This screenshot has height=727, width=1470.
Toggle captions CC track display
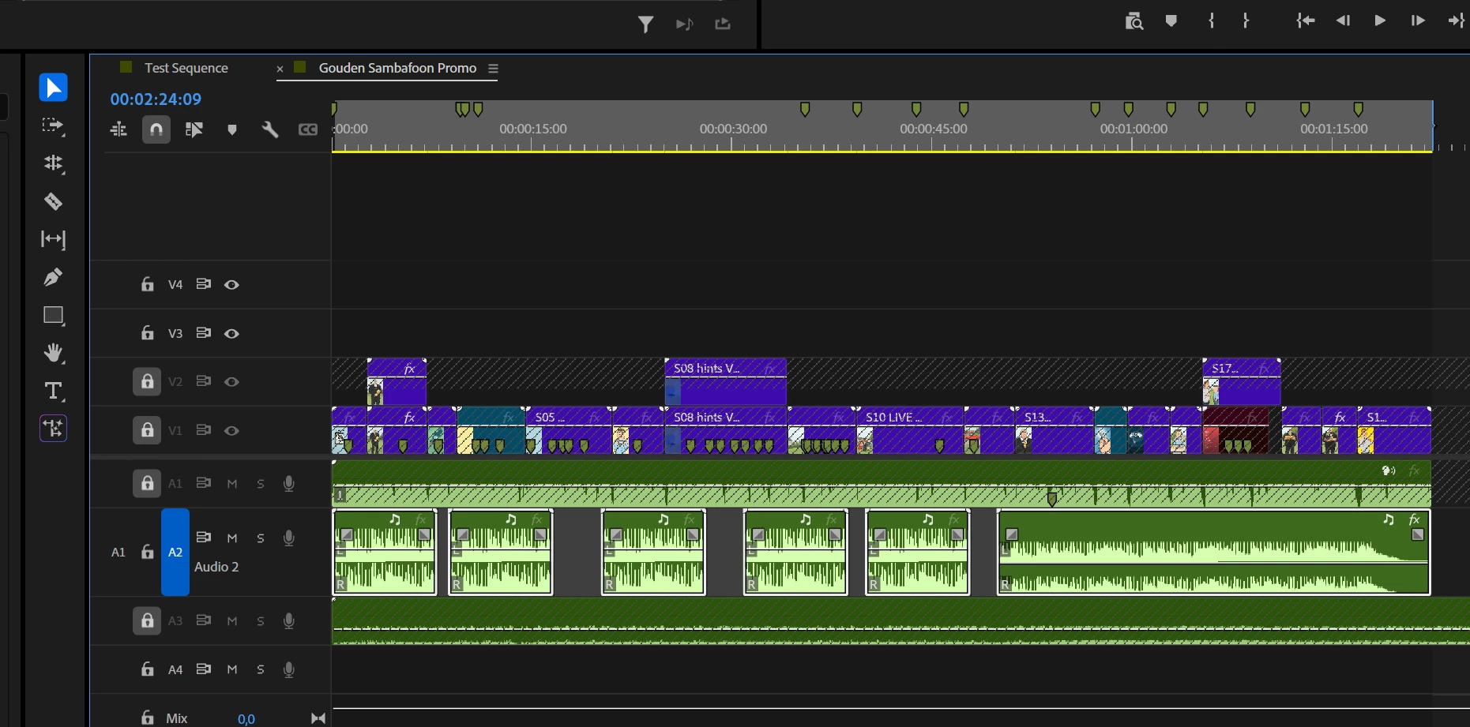point(308,129)
